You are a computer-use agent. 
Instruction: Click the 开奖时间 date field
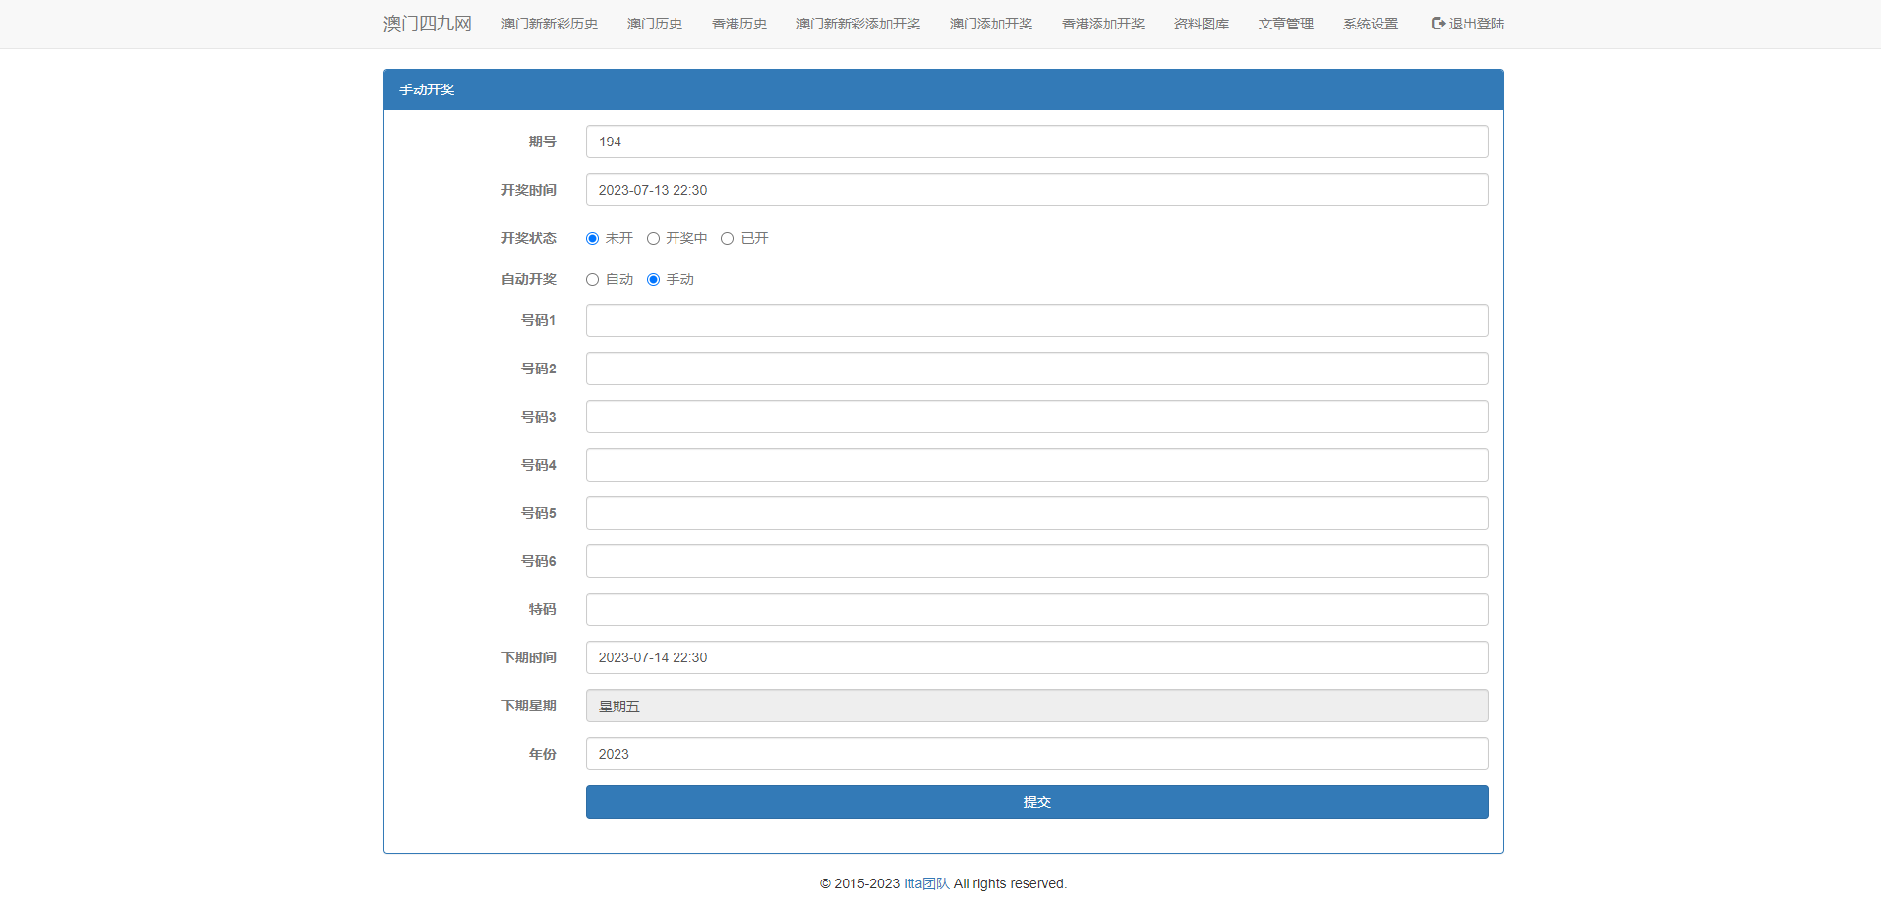point(1036,190)
